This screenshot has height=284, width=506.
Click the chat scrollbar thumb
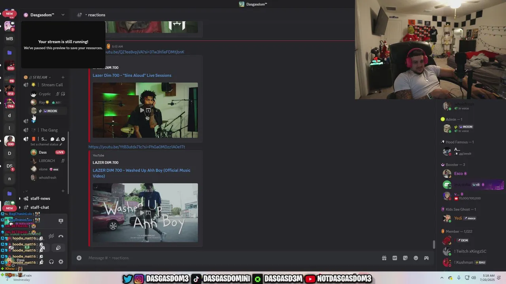click(434, 245)
